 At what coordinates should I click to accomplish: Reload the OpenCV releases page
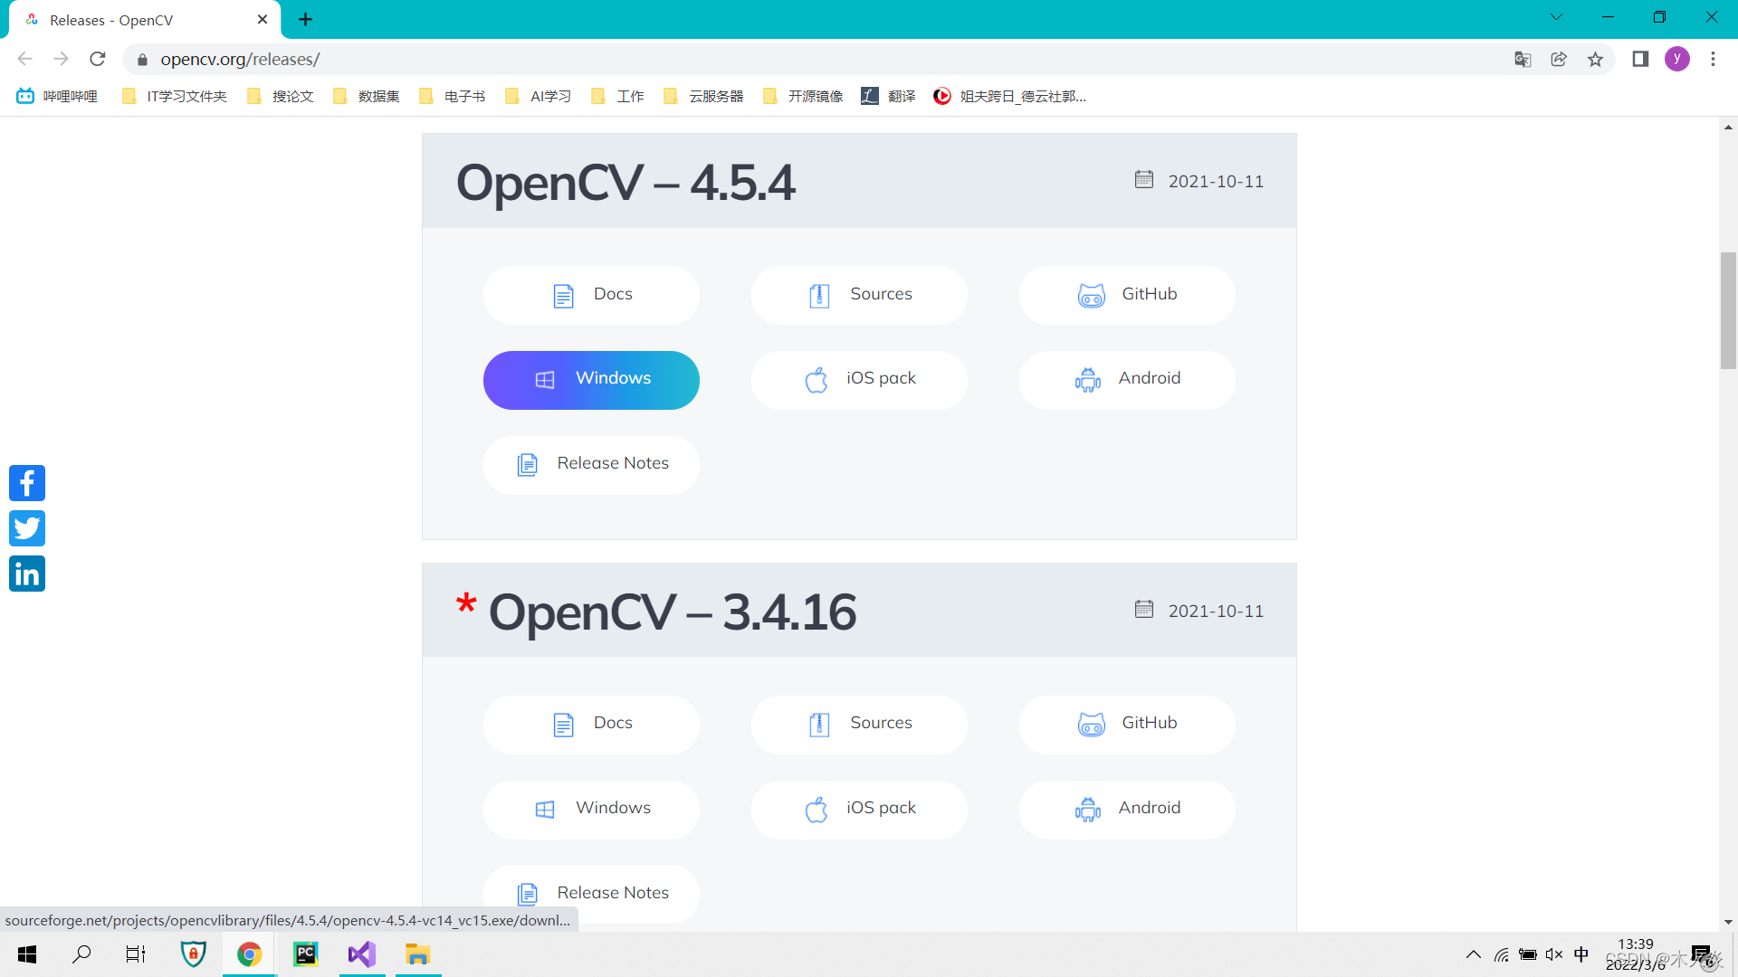click(x=98, y=59)
